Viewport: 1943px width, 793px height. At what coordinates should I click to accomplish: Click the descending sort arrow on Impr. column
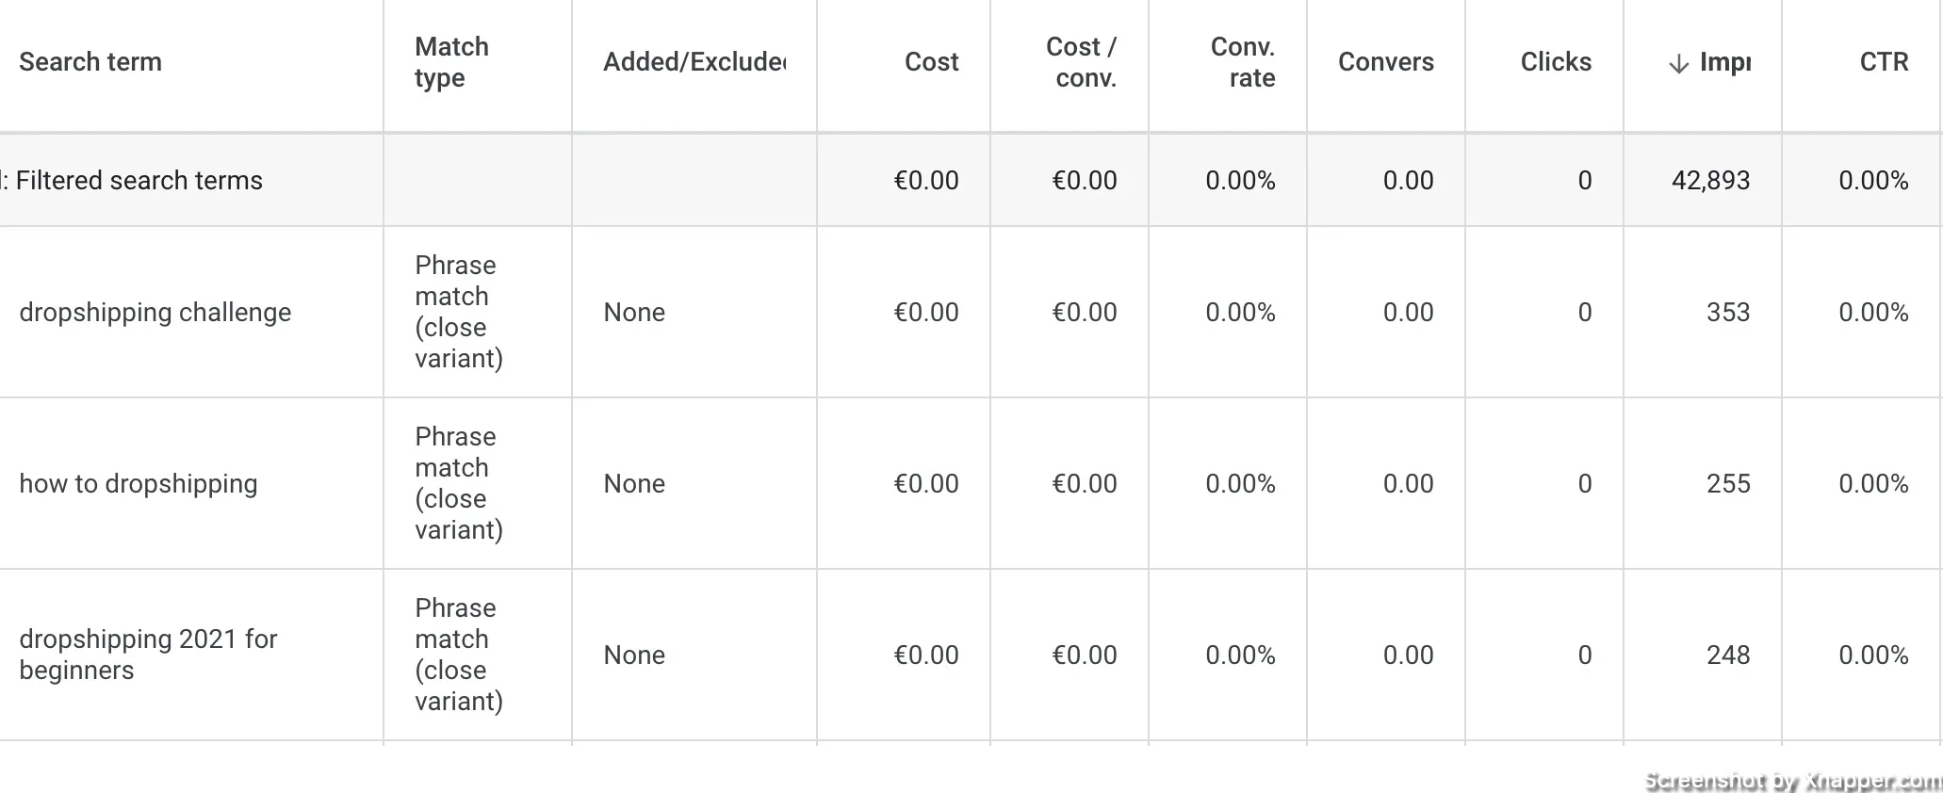point(1678,63)
